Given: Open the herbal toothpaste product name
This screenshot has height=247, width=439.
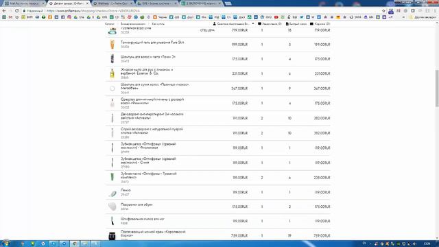Looking at the screenshot, I should pyautogui.click(x=149, y=176).
